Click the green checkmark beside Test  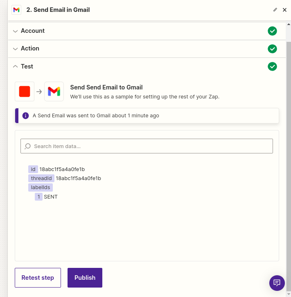pyautogui.click(x=272, y=66)
